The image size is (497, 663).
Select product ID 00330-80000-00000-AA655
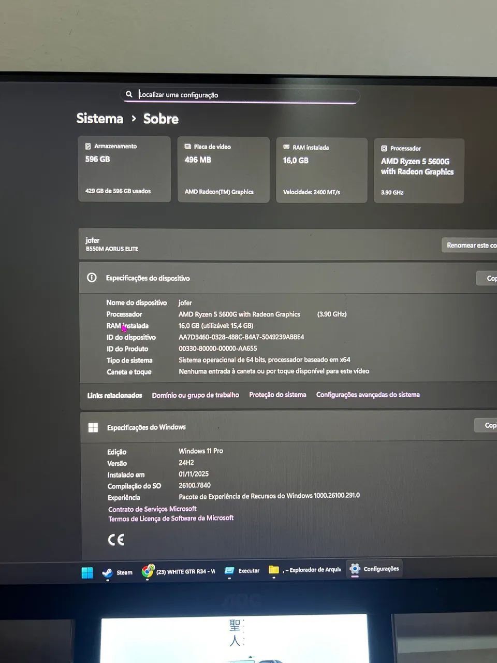point(217,349)
